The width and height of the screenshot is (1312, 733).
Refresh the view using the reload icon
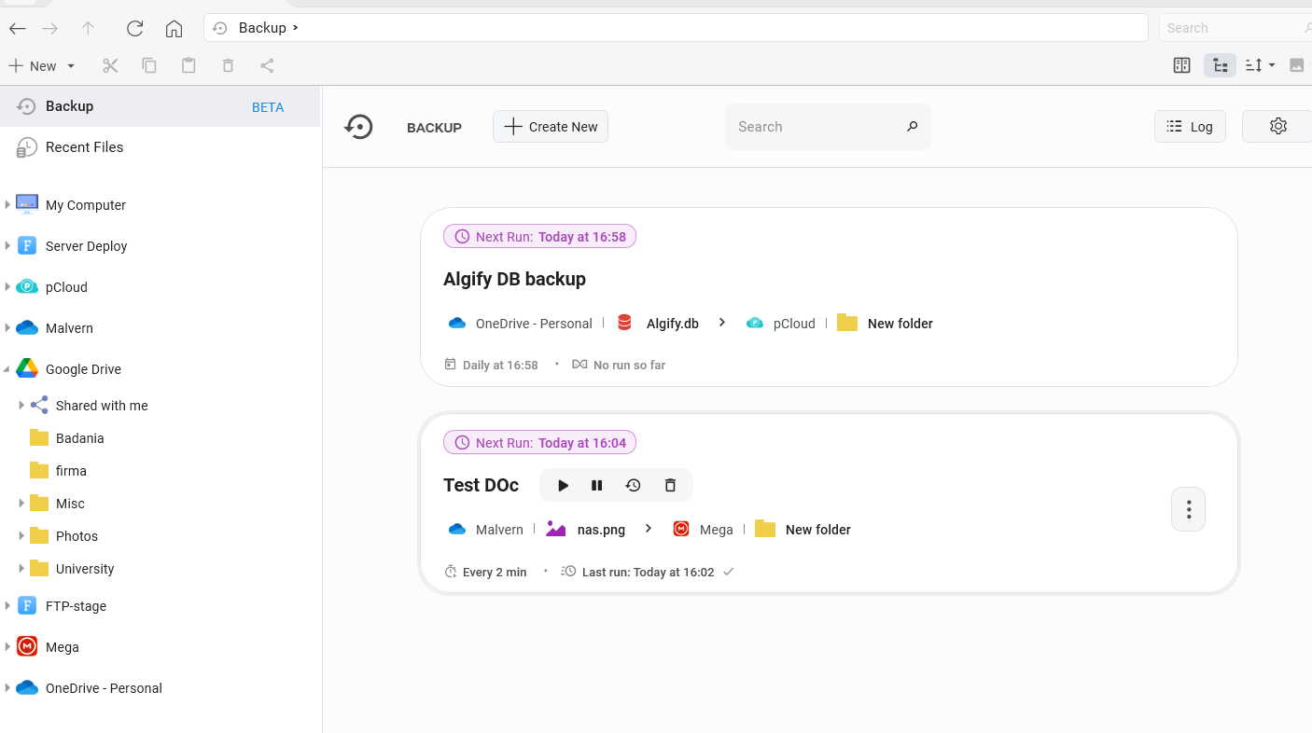point(134,28)
